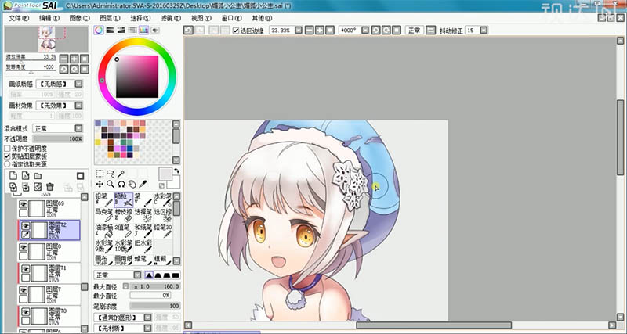
Task: Select the rotate canvas tool
Action: coord(121,185)
